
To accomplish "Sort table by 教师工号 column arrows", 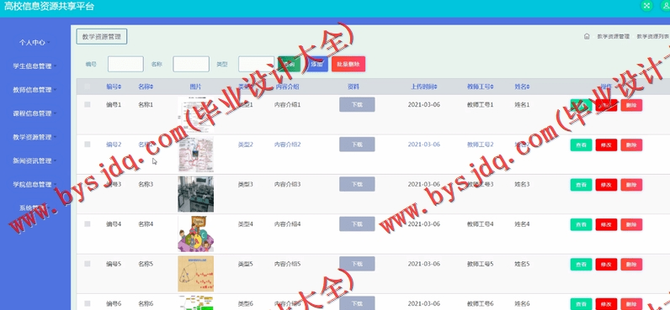I will coord(492,87).
